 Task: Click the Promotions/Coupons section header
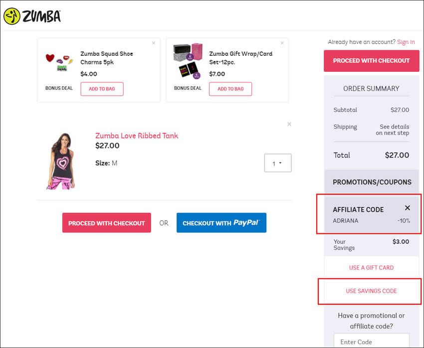372,182
